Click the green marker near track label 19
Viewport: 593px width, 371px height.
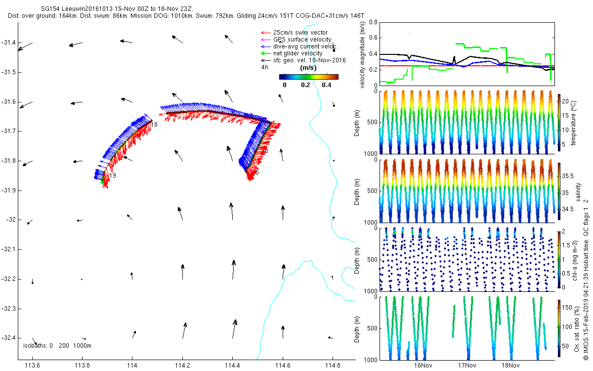(x=102, y=182)
